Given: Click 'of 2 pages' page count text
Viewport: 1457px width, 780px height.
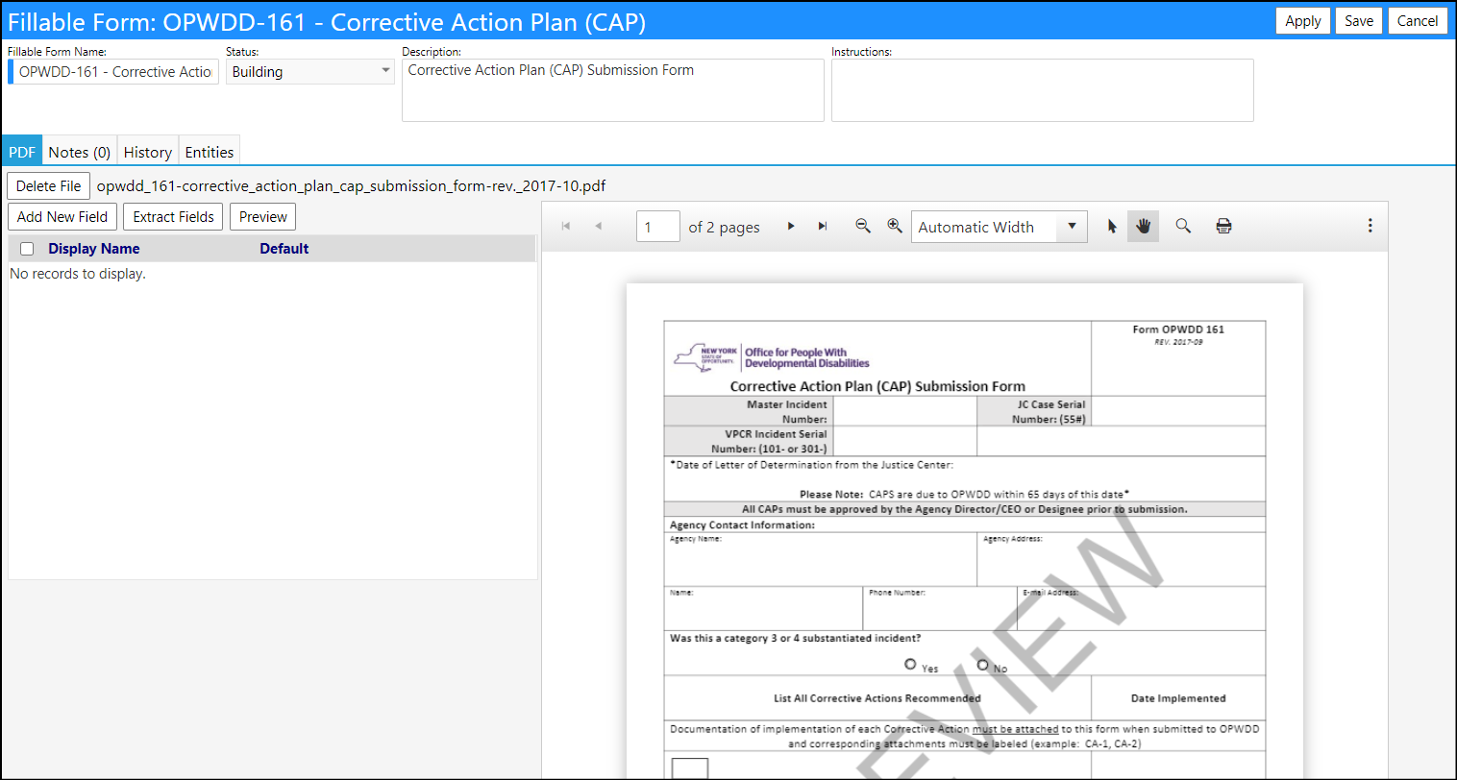Looking at the screenshot, I should [724, 228].
